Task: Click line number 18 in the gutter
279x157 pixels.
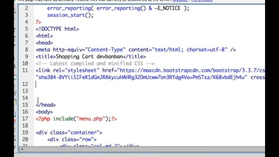Action: [25, 126]
